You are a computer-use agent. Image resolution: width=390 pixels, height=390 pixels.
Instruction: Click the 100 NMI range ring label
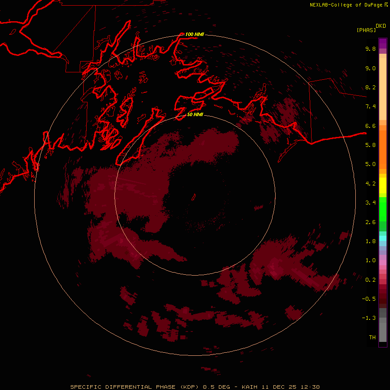195,34
